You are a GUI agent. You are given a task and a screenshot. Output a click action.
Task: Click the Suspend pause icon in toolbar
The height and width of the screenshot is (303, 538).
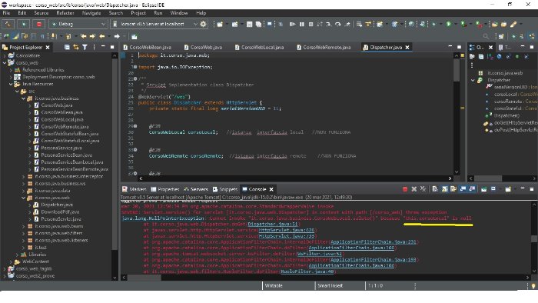pyautogui.click(x=301, y=24)
